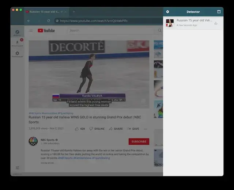This screenshot has height=190, width=234.
Task: Select '2,908,343 views - Nov 2, 2021' text
Action: tap(46, 128)
